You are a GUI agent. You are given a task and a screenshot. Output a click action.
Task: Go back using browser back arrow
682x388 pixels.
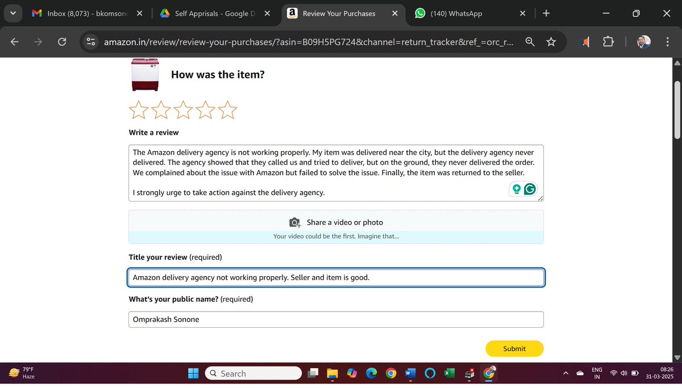15,41
